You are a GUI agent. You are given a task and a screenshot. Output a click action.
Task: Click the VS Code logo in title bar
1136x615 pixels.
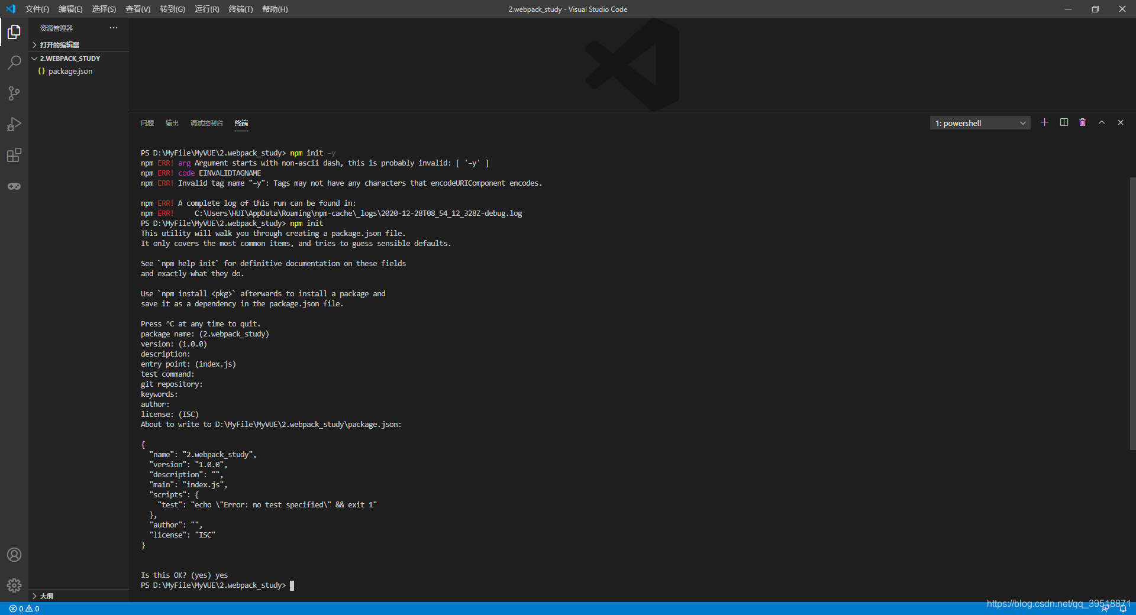pyautogui.click(x=11, y=9)
